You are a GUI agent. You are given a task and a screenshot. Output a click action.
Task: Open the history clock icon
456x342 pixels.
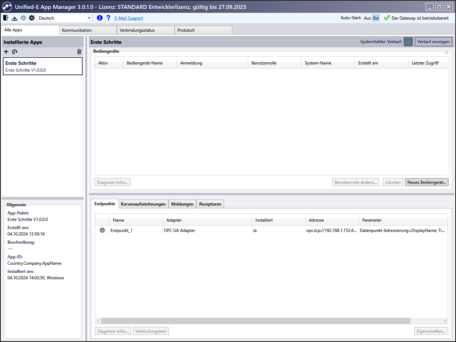(23, 18)
